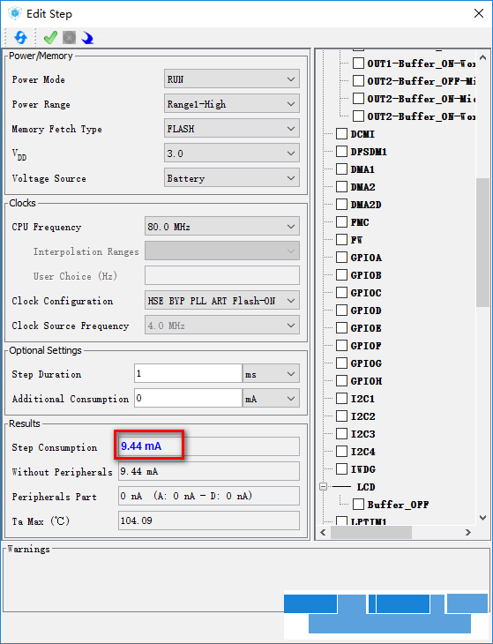The height and width of the screenshot is (644, 493).
Task: Open the VDD voltage dropdown
Action: click(x=232, y=154)
